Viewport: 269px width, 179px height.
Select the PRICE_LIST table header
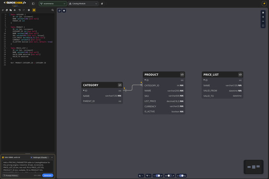222,75
